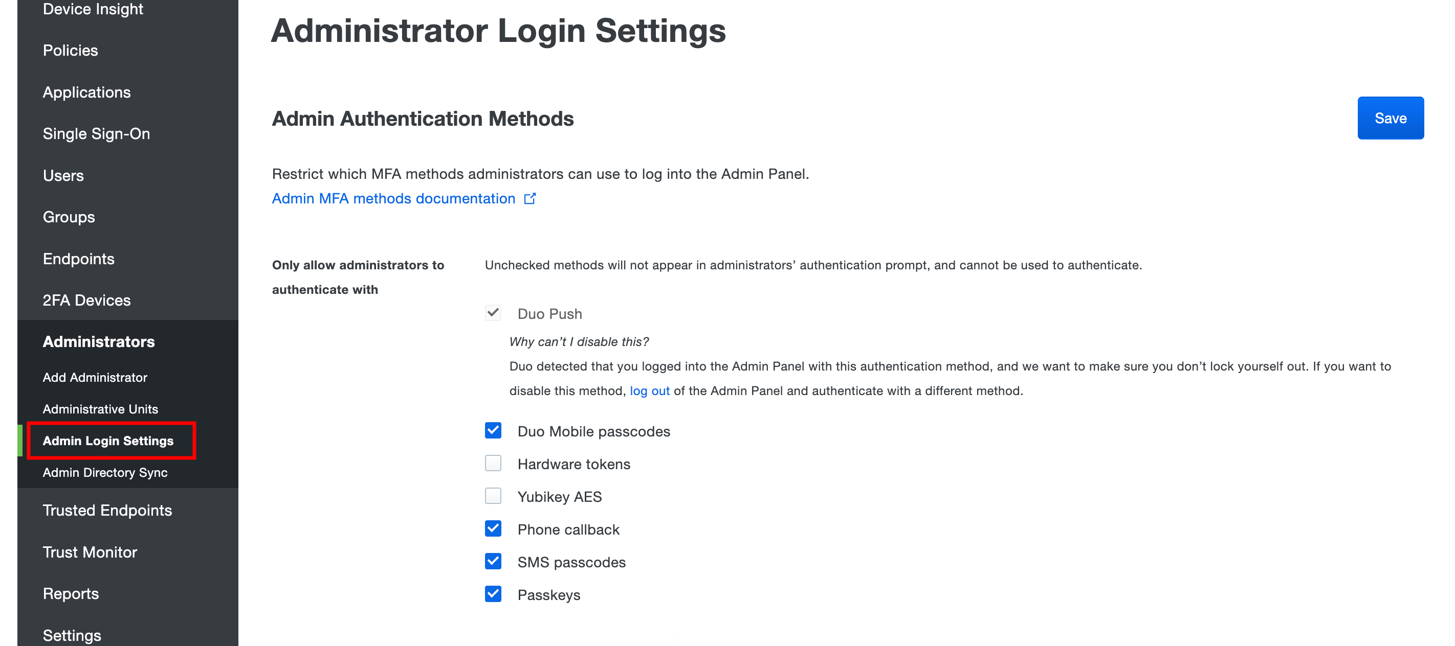This screenshot has width=1455, height=646.
Task: Click the Hardware tokens label
Action: click(x=574, y=465)
